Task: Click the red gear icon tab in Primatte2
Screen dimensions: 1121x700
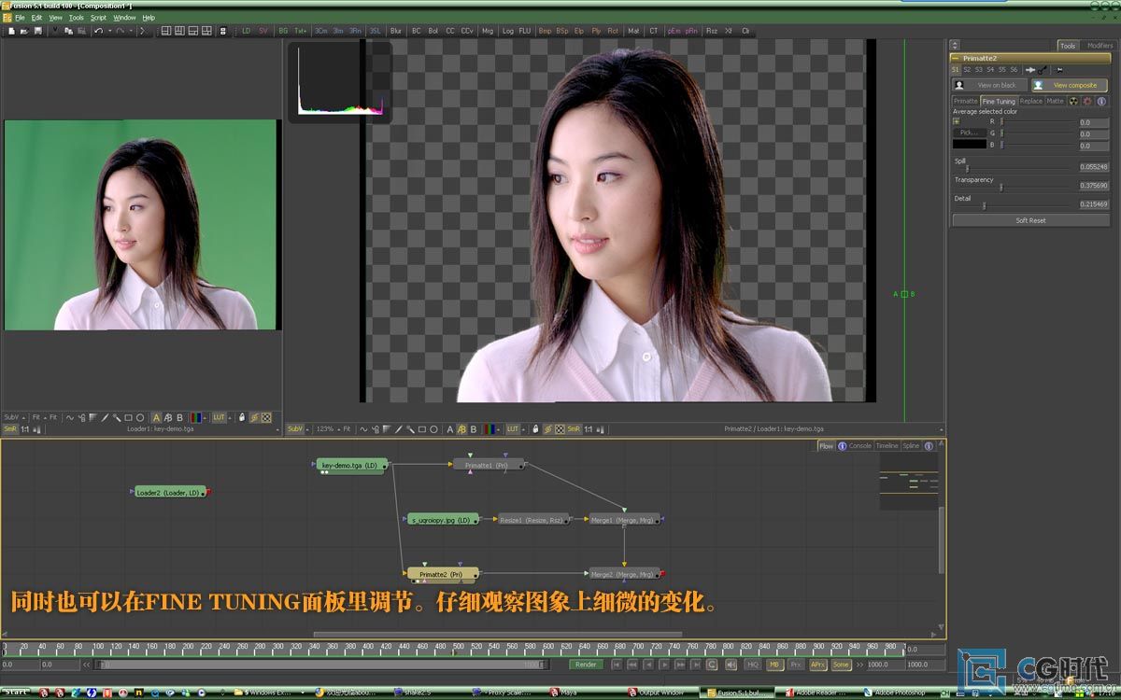Action: (x=1087, y=101)
